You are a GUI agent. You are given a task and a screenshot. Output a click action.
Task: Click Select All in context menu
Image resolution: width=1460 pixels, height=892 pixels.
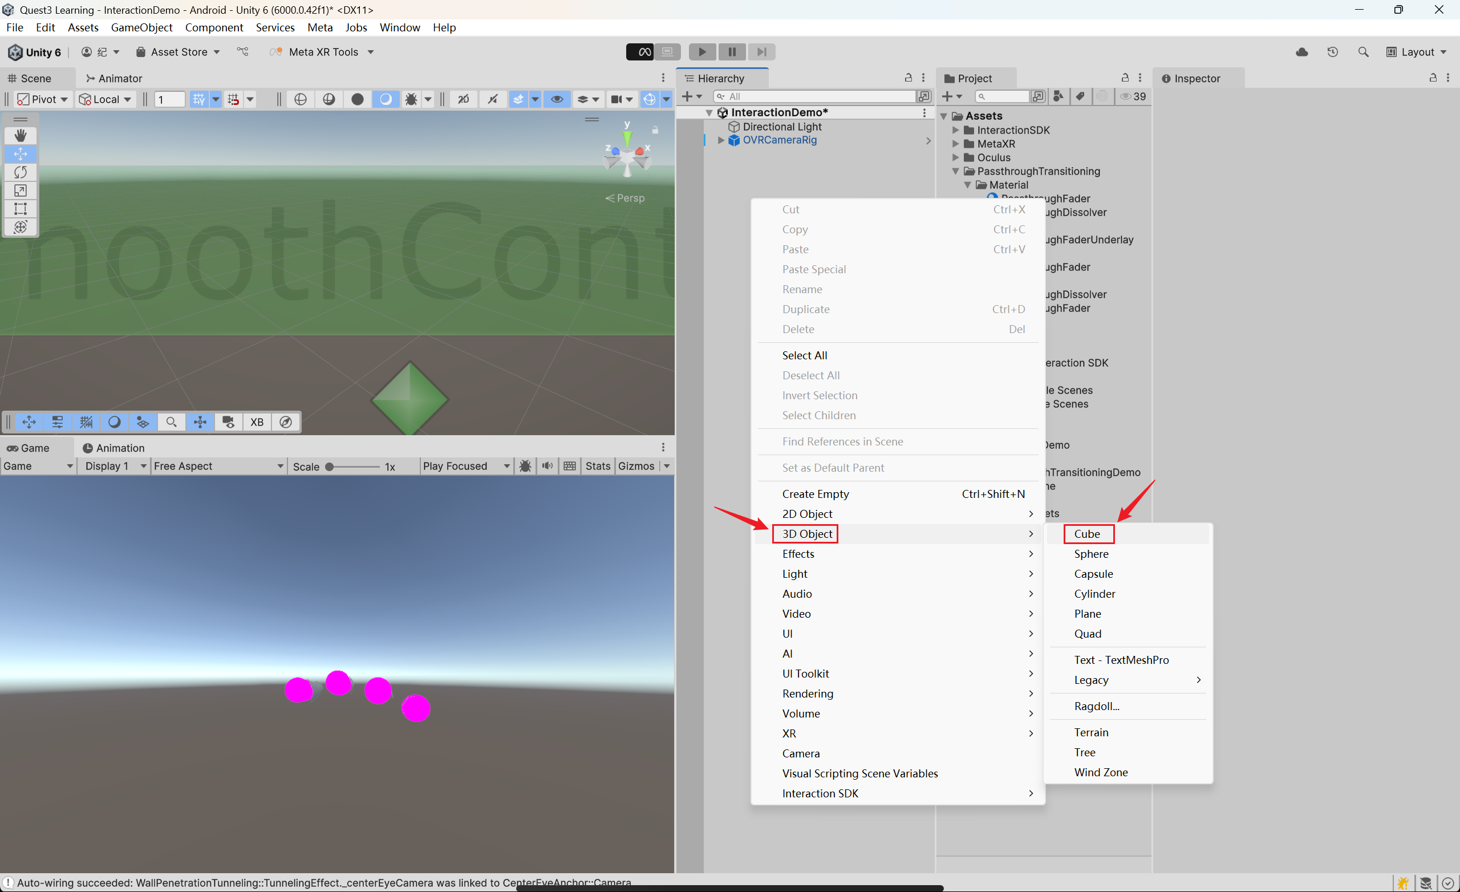coord(898,355)
